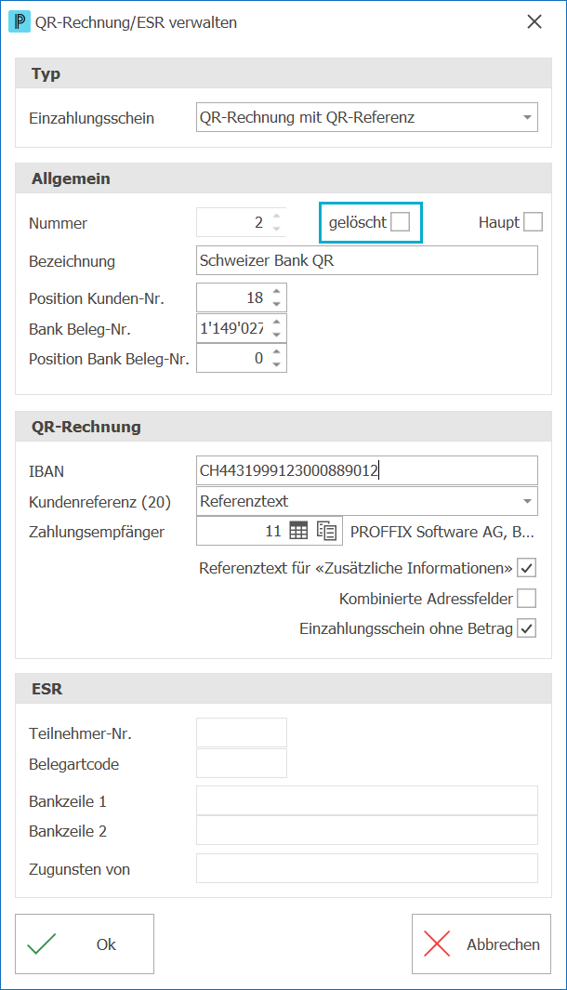Click the 'Zahlungsempfänger' label

tap(97, 533)
